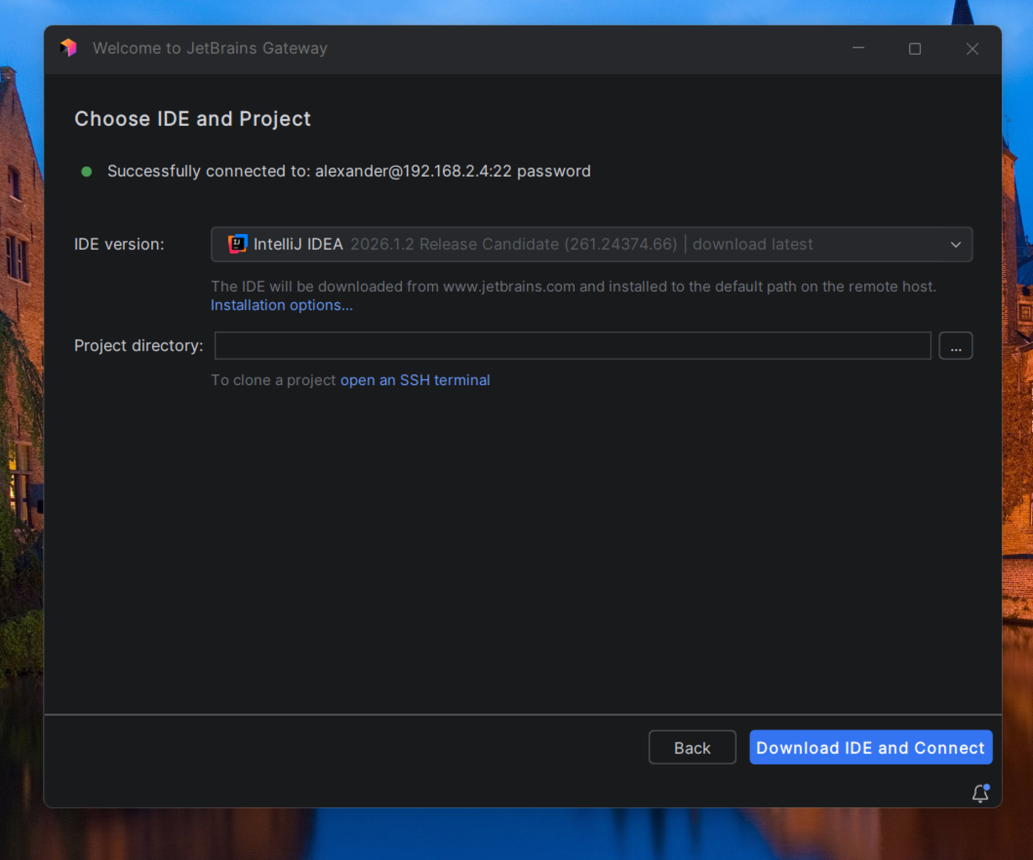
Task: Click the Successfully connected status text
Action: 349,172
